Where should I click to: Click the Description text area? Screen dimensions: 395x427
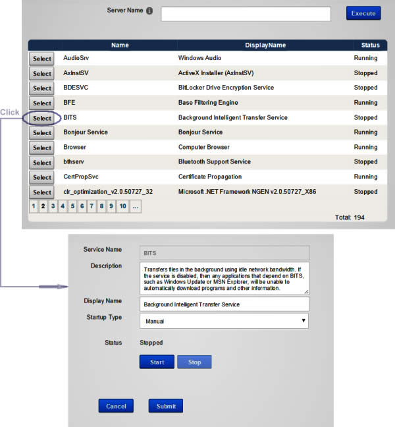pyautogui.click(x=224, y=279)
